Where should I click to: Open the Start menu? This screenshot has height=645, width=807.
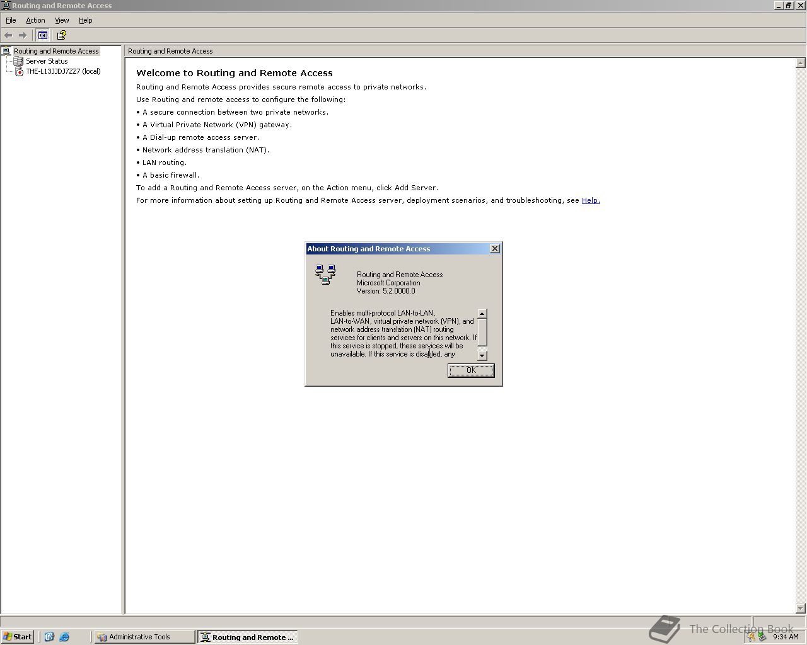[x=18, y=637]
